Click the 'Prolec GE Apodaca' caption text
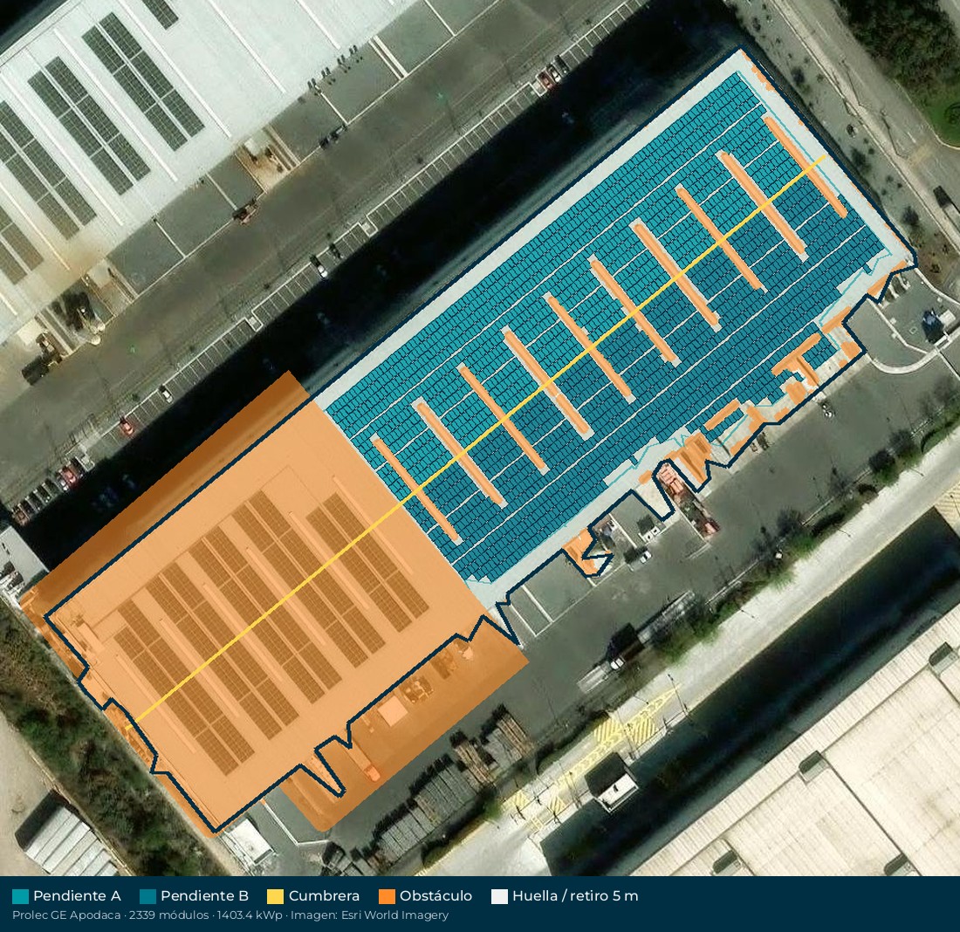The image size is (960, 932). tap(66, 915)
